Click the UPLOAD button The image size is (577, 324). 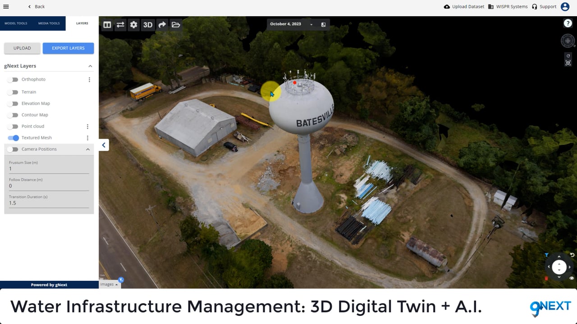pyautogui.click(x=22, y=48)
